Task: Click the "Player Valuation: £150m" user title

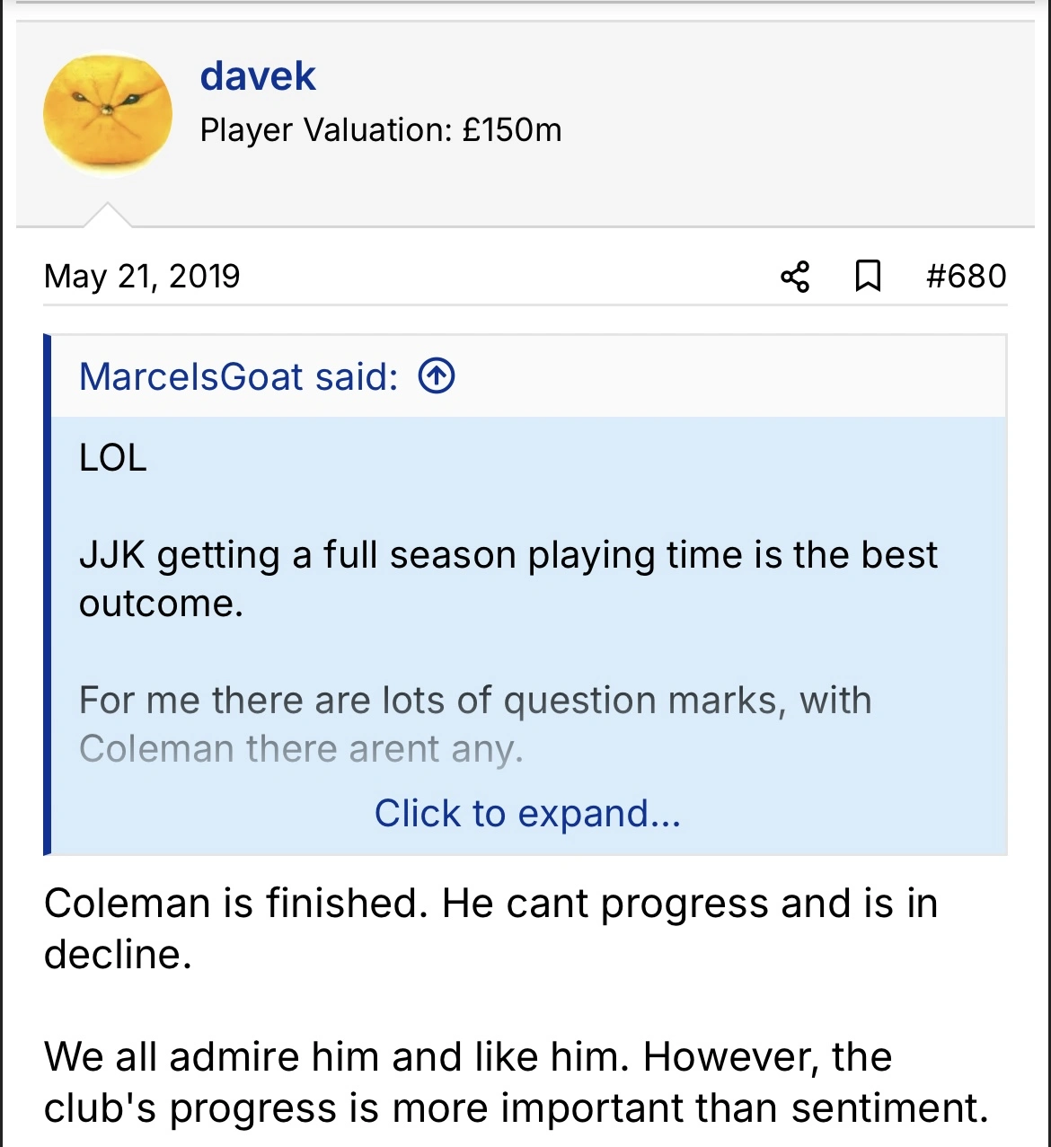Action: click(381, 130)
